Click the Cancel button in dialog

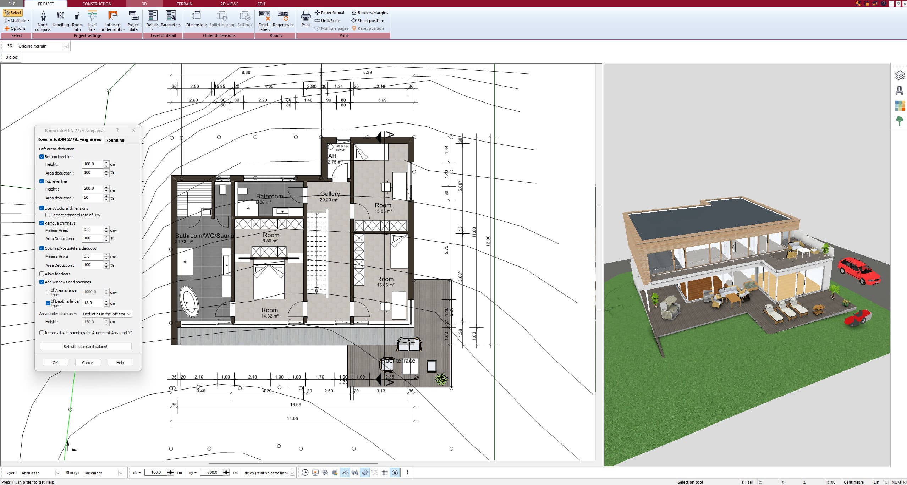(x=88, y=362)
